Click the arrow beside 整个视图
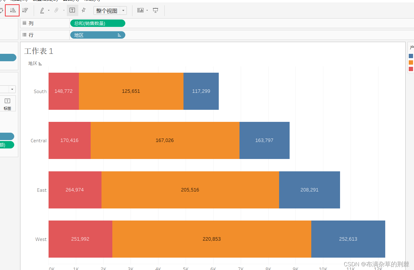The width and height of the screenshot is (414, 270). [x=123, y=11]
